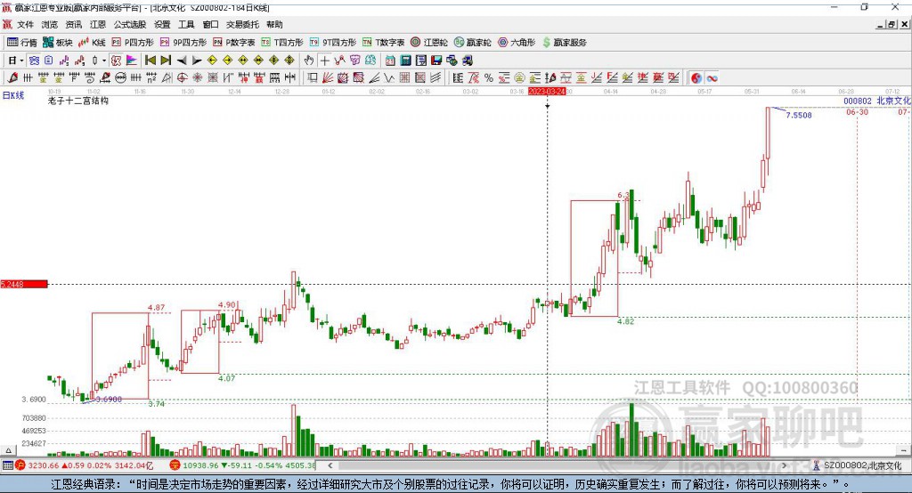Open the 设置 menu
This screenshot has width=912, height=493.
coord(162,24)
